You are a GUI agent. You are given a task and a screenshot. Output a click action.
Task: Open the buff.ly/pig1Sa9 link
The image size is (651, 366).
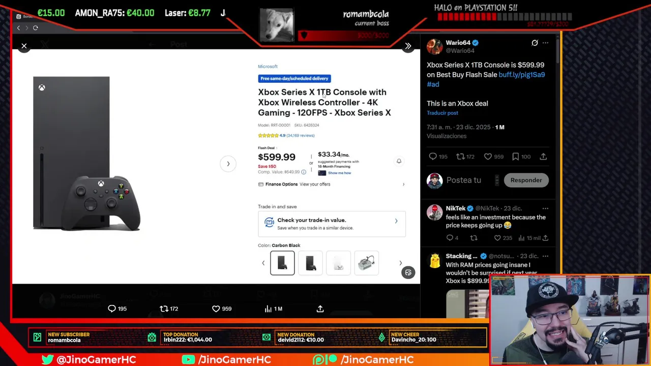[x=521, y=75]
